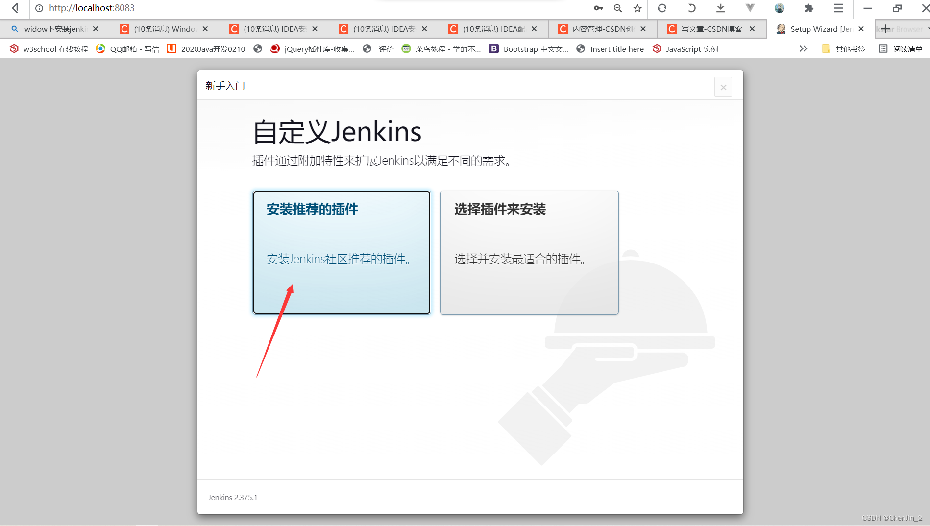Open a new tab with plus button
This screenshot has width=930, height=526.
click(885, 29)
